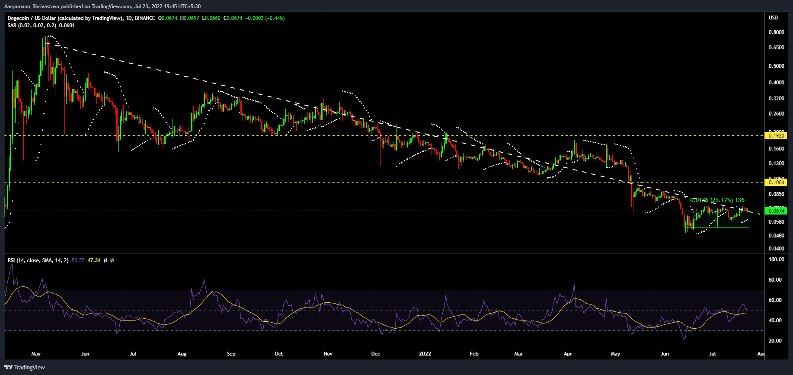Click the 0.2600 price axis value
The height and width of the screenshot is (375, 793).
[x=776, y=114]
